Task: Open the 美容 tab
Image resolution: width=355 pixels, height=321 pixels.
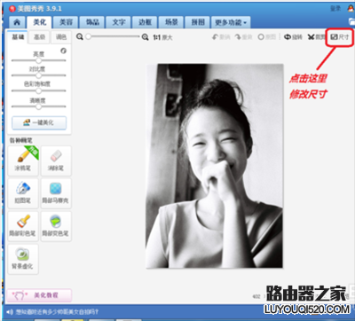Action: pos(66,22)
